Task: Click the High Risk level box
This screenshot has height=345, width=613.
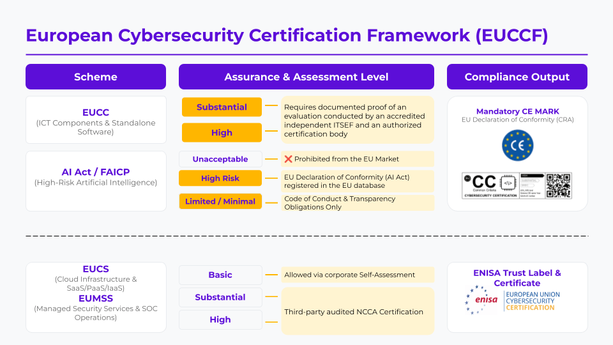Action: [x=220, y=178]
